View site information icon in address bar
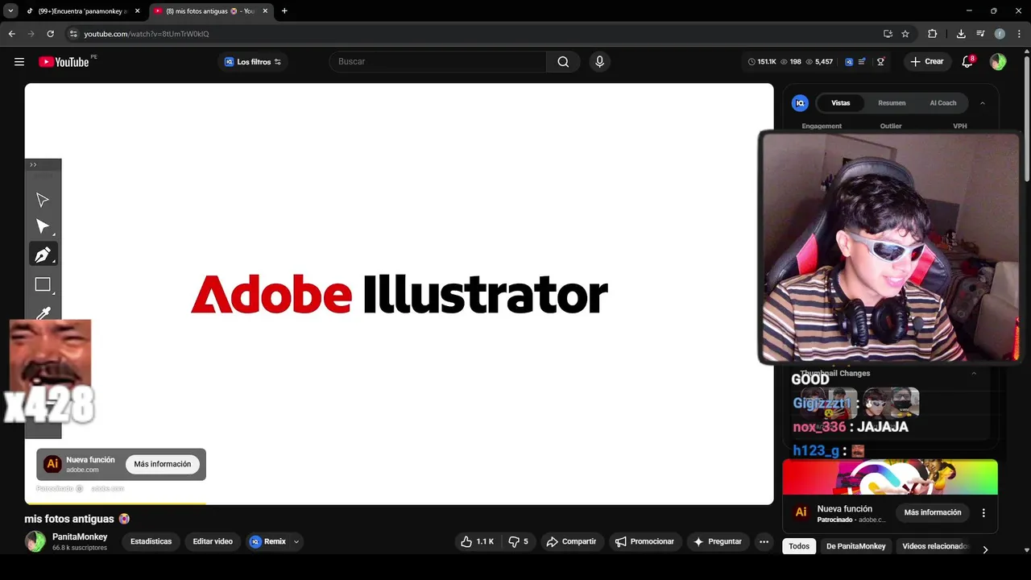Screen dimensions: 1031x580 pyautogui.click(x=72, y=34)
